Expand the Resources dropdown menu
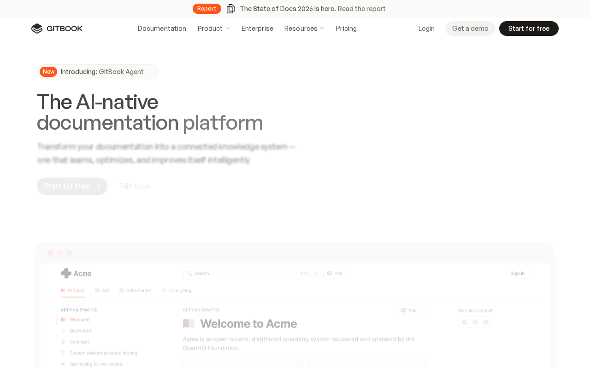The height and width of the screenshot is (368, 590). (x=304, y=29)
